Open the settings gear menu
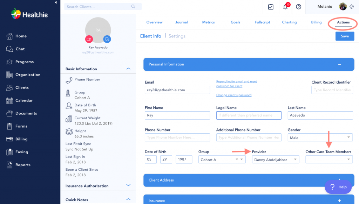The height and width of the screenshot is (204, 359). (x=352, y=7)
